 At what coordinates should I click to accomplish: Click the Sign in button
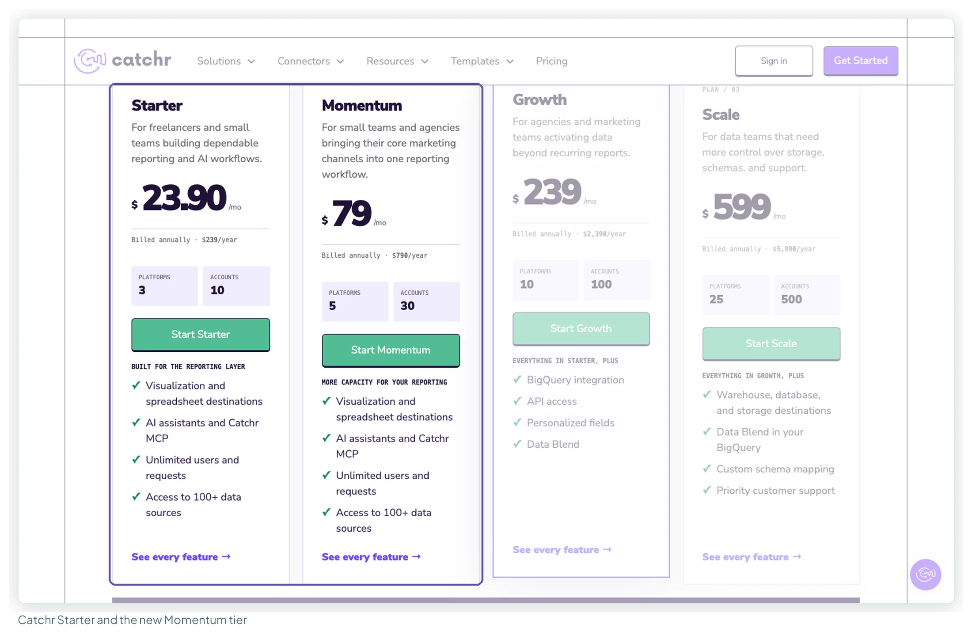774,61
